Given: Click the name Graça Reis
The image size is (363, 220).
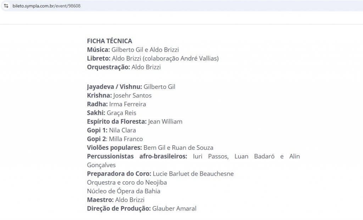Looking at the screenshot, I should pyautogui.click(x=121, y=113).
